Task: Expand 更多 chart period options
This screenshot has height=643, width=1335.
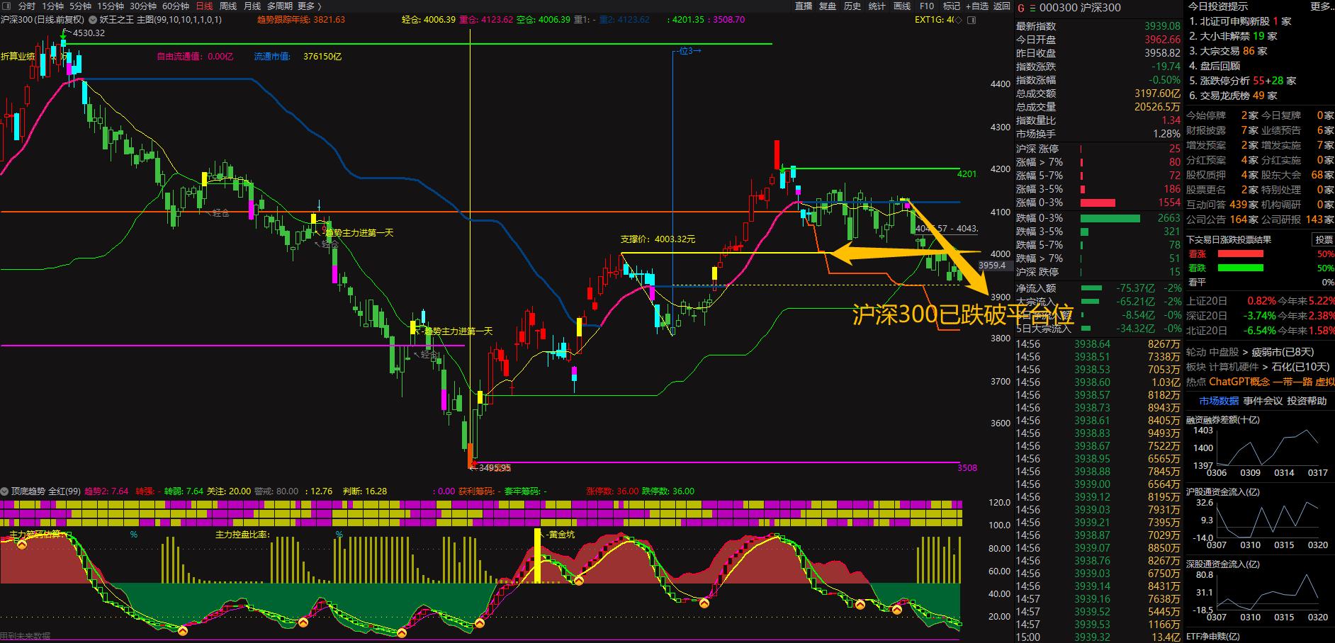Action: click(x=310, y=6)
